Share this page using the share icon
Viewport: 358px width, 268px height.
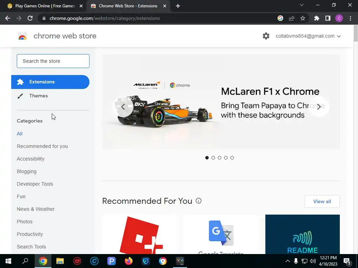pyautogui.click(x=292, y=18)
